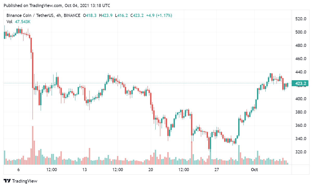Select the 27 date on time axis

217,170
